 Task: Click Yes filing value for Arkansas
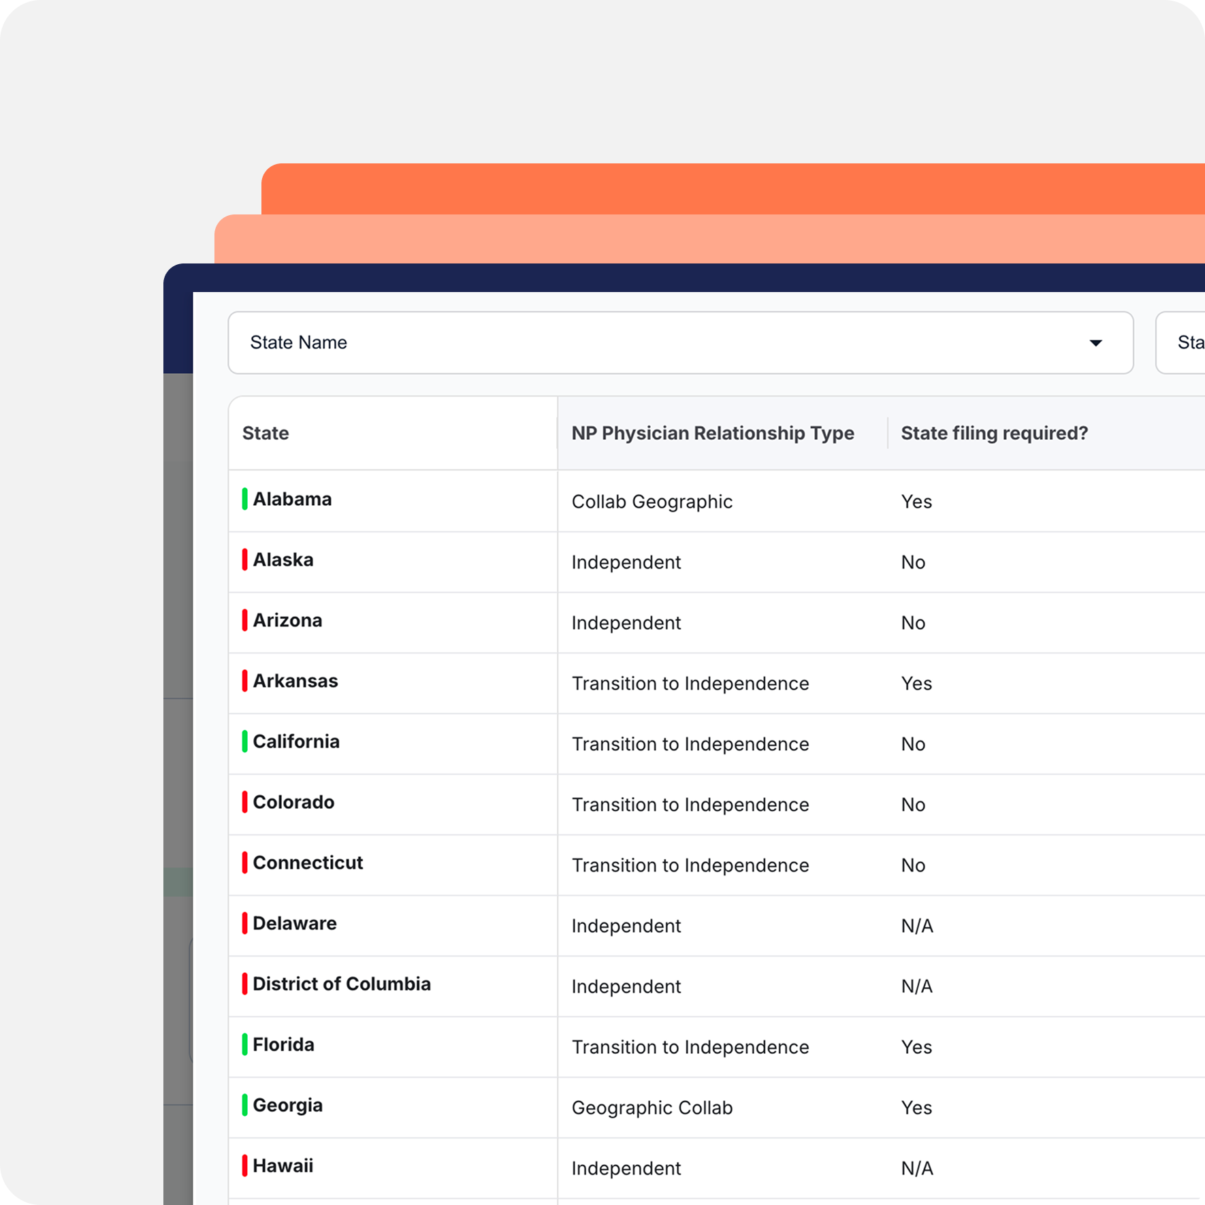coord(916,684)
